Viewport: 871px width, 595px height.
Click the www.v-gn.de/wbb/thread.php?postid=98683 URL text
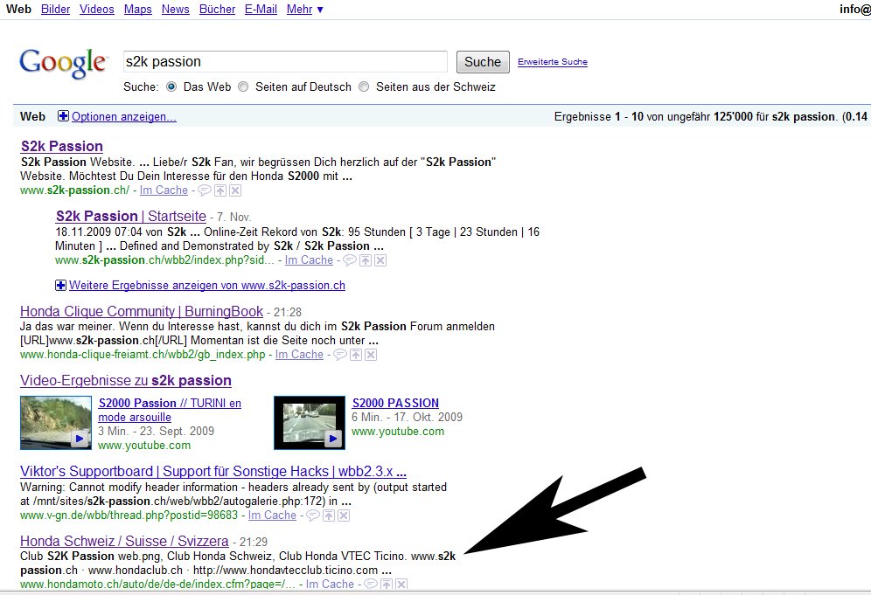[129, 515]
